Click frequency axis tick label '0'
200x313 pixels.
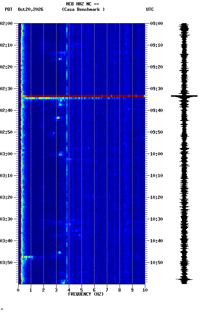click(x=18, y=290)
